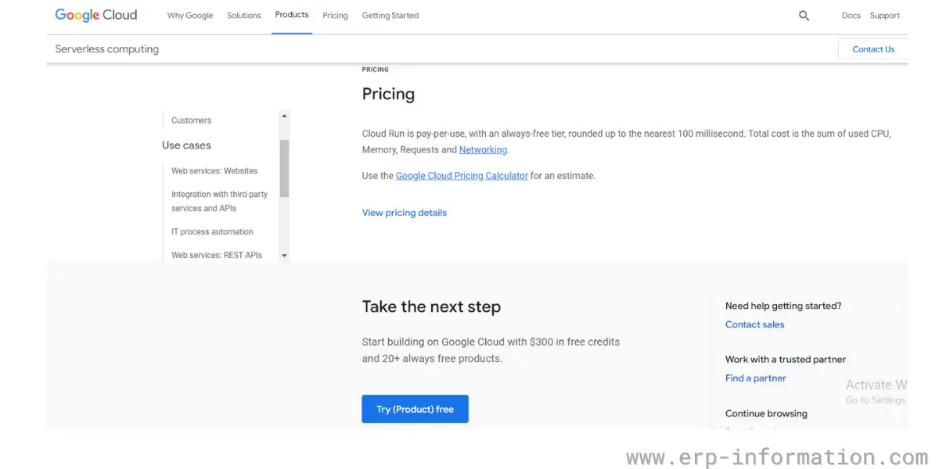
Task: Open the Solutions menu
Action: pyautogui.click(x=244, y=16)
